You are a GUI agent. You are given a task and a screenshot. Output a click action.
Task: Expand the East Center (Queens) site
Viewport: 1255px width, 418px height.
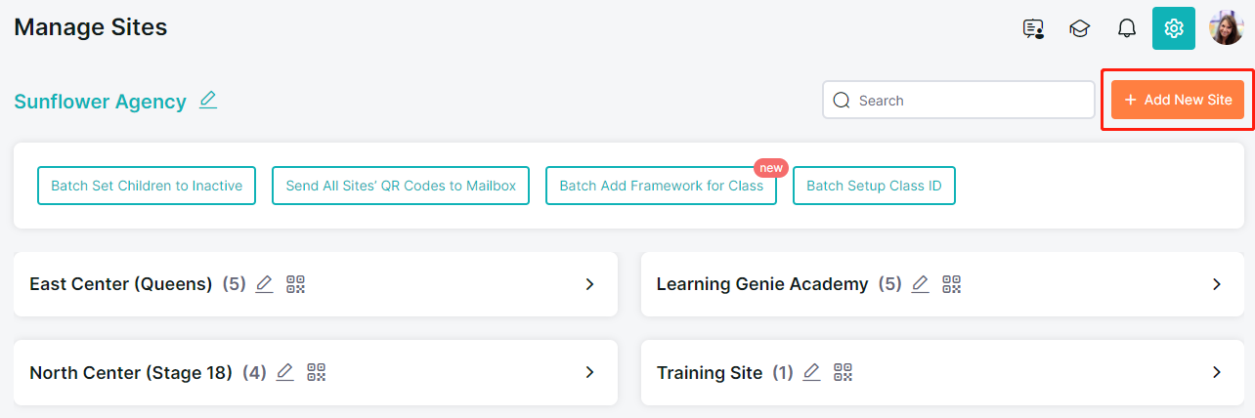(589, 284)
